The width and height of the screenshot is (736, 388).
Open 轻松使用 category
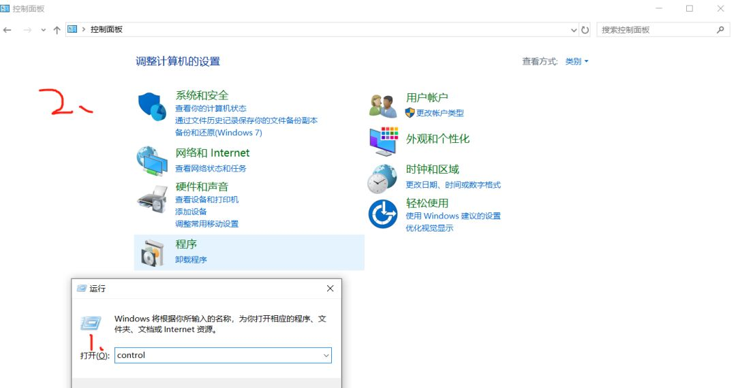[x=427, y=203]
